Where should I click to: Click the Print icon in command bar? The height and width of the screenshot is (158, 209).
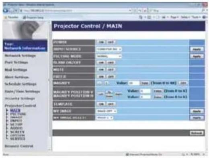tap(164, 17)
